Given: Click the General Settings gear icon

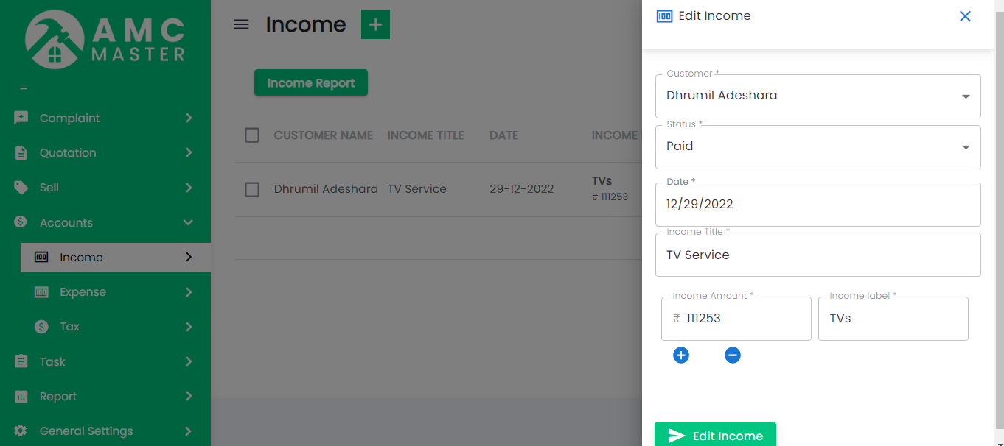Looking at the screenshot, I should 21,431.
